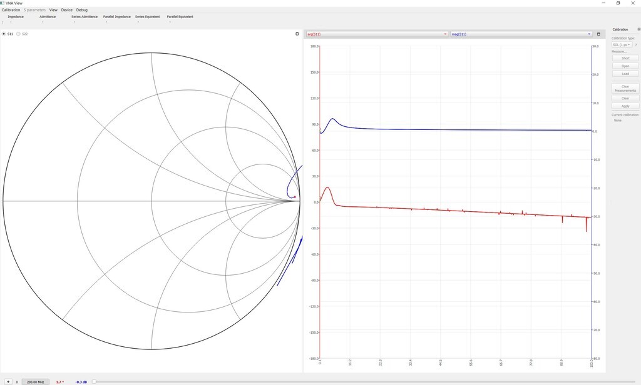This screenshot has height=385, width=641.
Task: Minimize the VNA View window
Action: [603, 3]
